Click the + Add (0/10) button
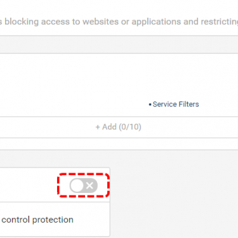 pos(119,127)
